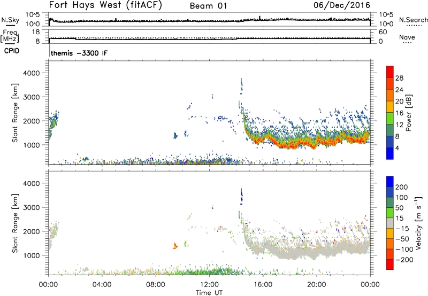Click the 'Power [dB]' colorbar title

409,113
